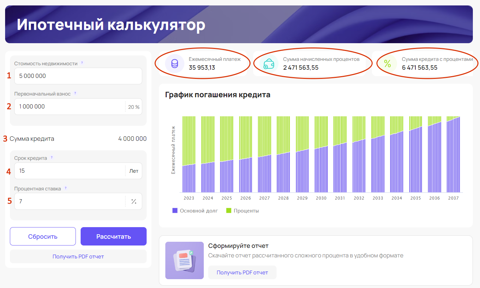Click the help icon next to Первоначальный взнос
This screenshot has width=480, height=288.
coord(75,94)
